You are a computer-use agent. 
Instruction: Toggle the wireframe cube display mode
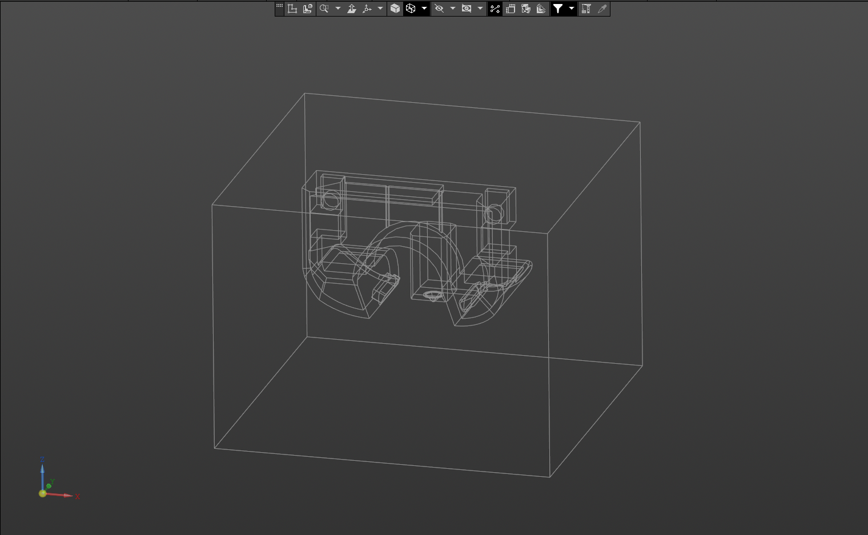pos(411,9)
